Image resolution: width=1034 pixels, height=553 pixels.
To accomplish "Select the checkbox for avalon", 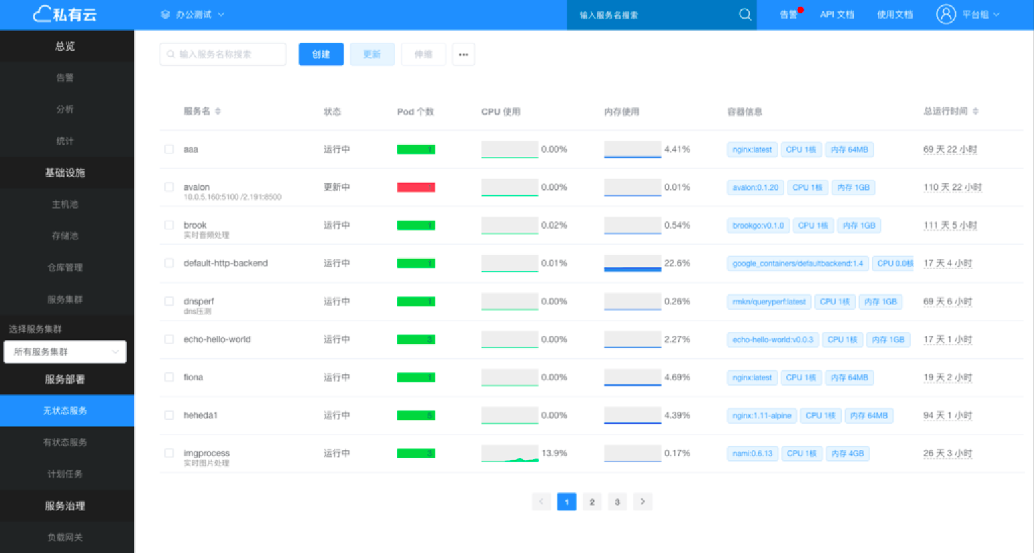I will click(169, 187).
